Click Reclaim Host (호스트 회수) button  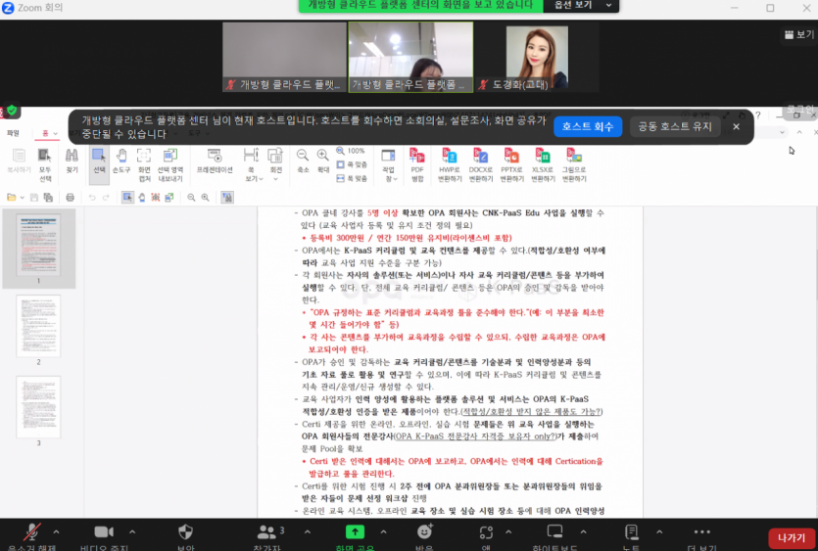[x=588, y=126]
